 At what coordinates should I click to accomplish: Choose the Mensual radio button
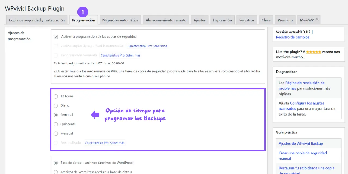coord(56,133)
